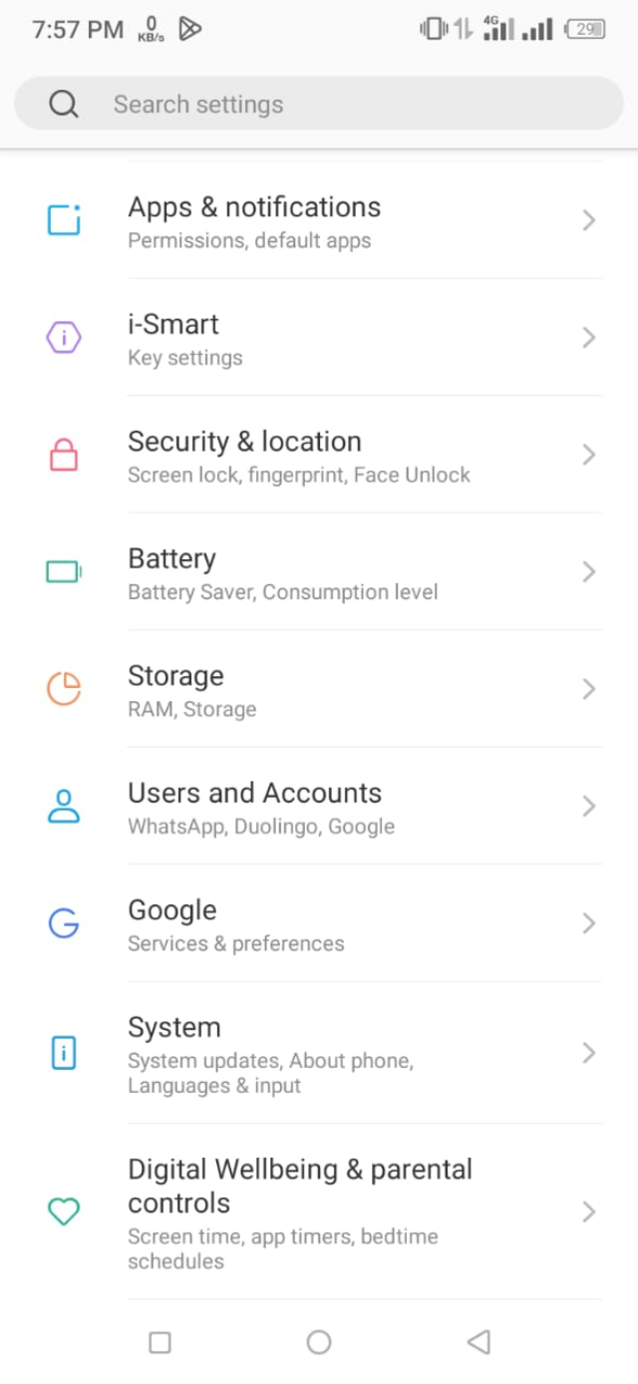Open the Storage pie chart icon

coord(63,689)
